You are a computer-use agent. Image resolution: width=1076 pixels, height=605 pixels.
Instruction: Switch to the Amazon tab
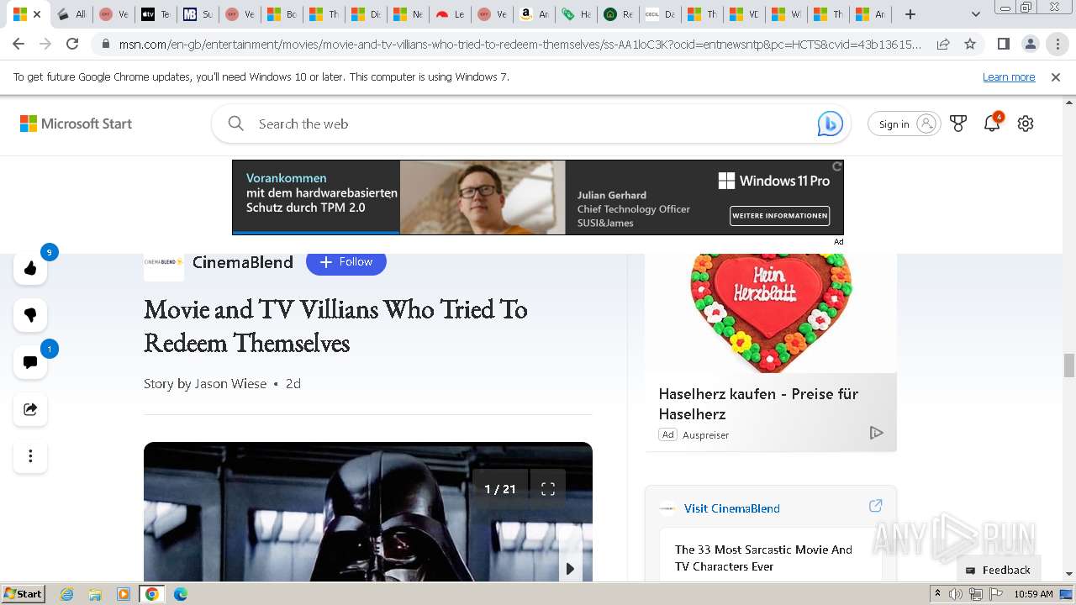click(533, 14)
